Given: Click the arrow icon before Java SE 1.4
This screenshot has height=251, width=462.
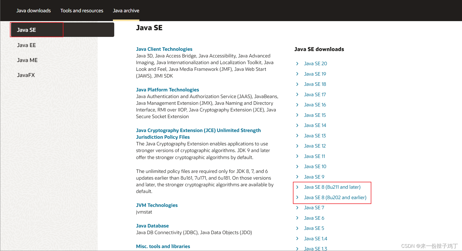Looking at the screenshot, I should [x=297, y=239].
